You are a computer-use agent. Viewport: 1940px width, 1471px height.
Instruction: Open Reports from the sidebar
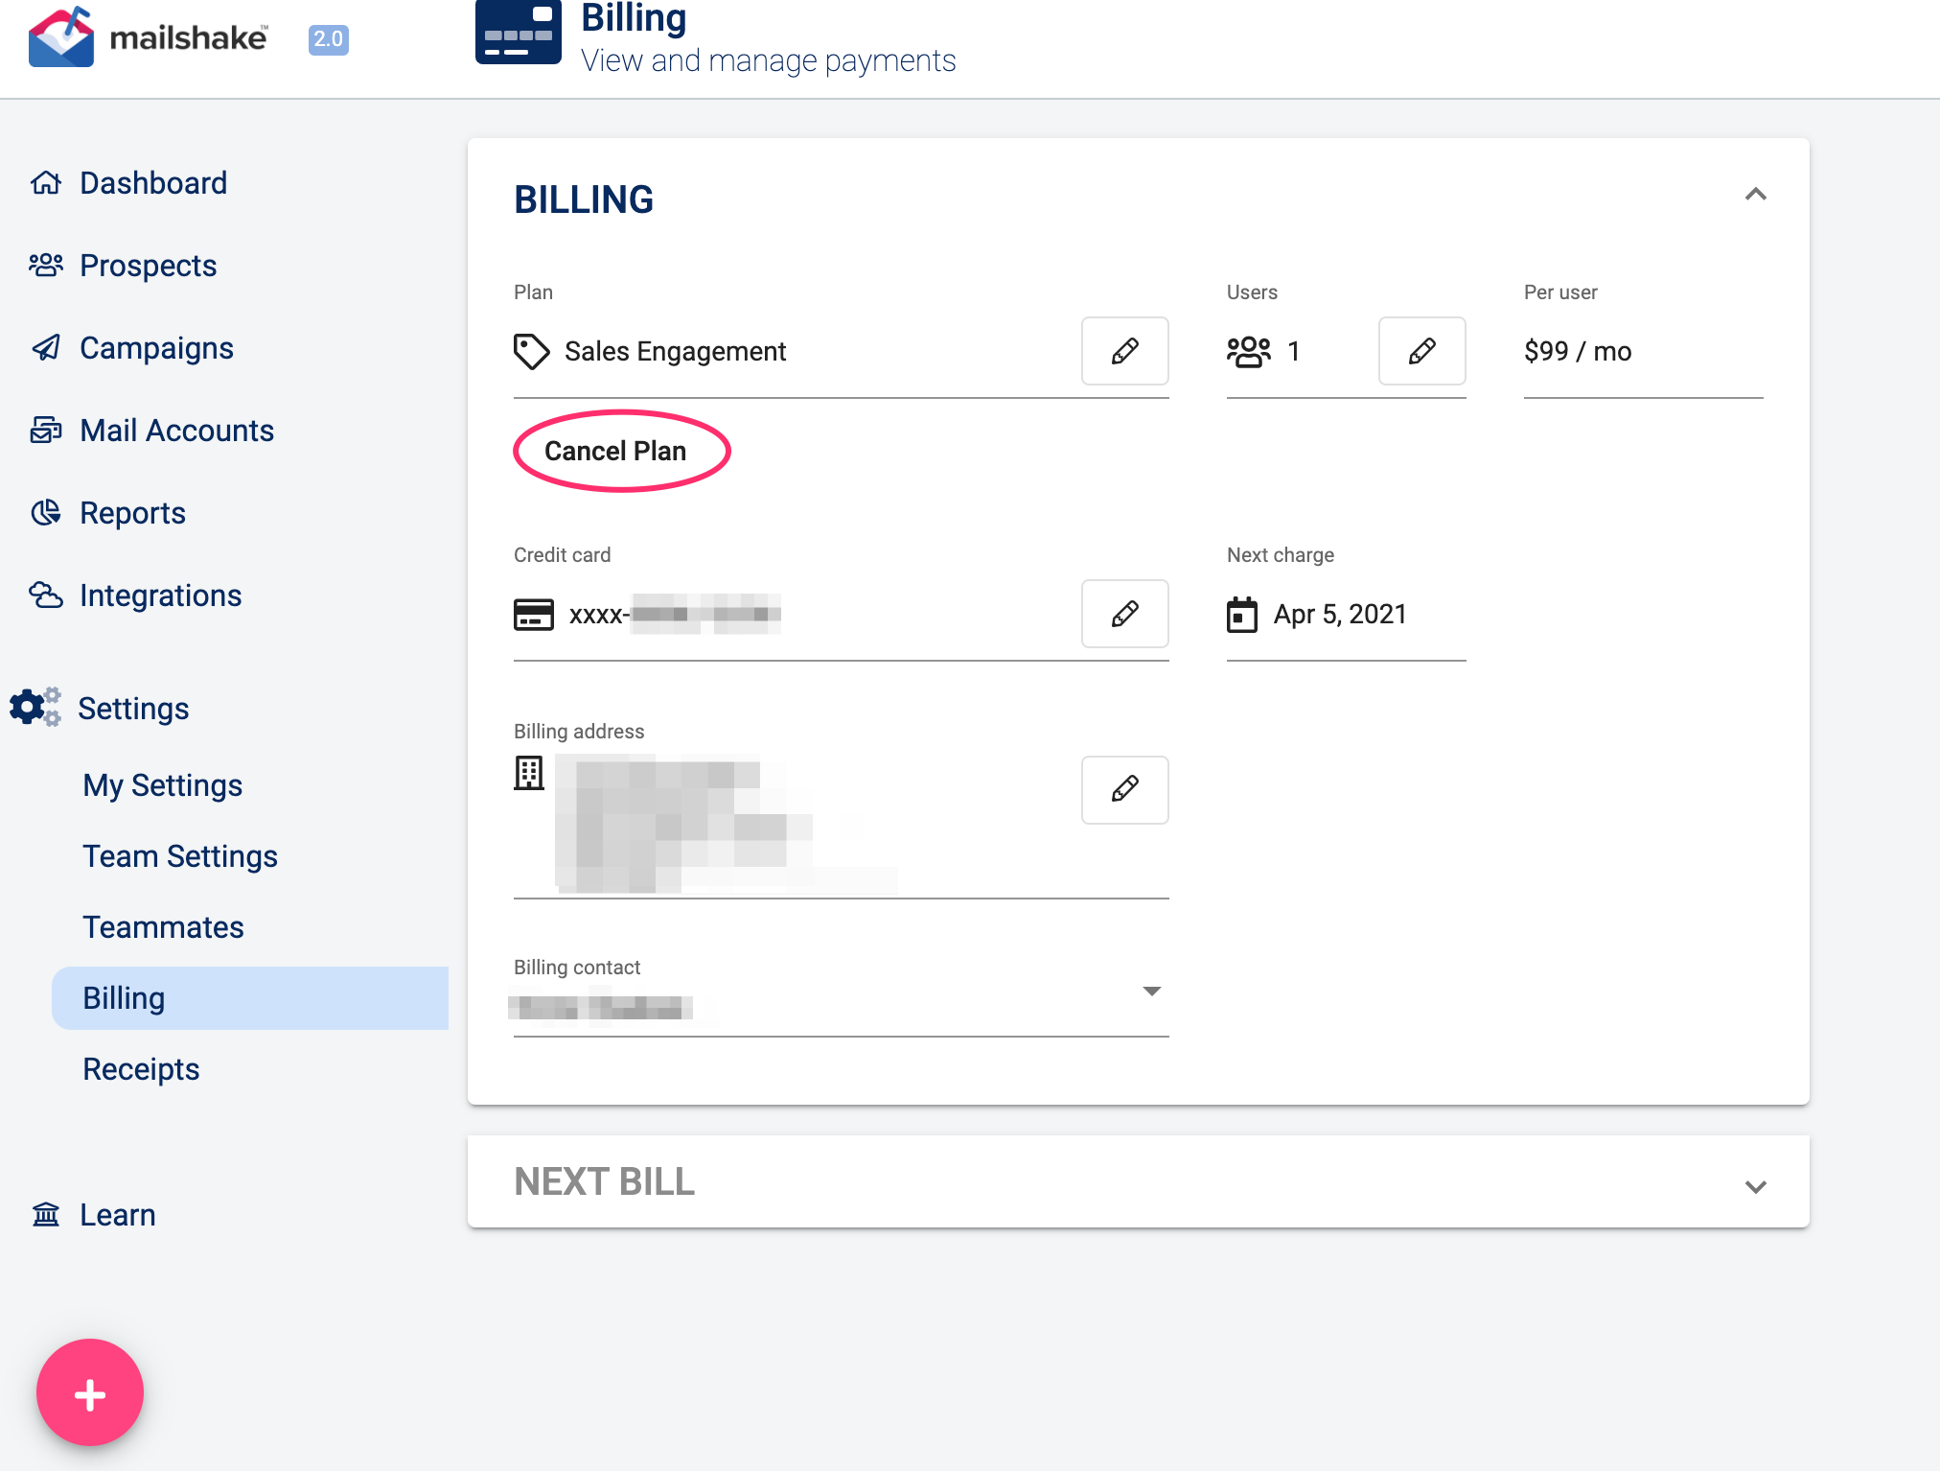tap(132, 512)
